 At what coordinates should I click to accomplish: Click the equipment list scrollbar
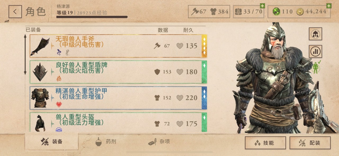point(25,54)
